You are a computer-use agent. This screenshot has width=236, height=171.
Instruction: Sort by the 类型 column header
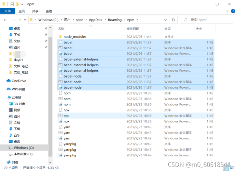point(167,29)
